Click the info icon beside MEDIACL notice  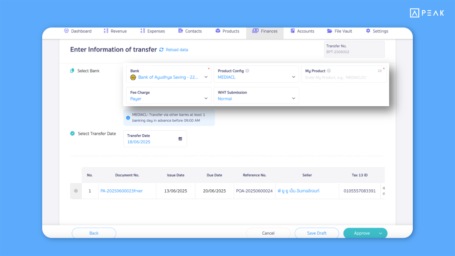point(128,118)
